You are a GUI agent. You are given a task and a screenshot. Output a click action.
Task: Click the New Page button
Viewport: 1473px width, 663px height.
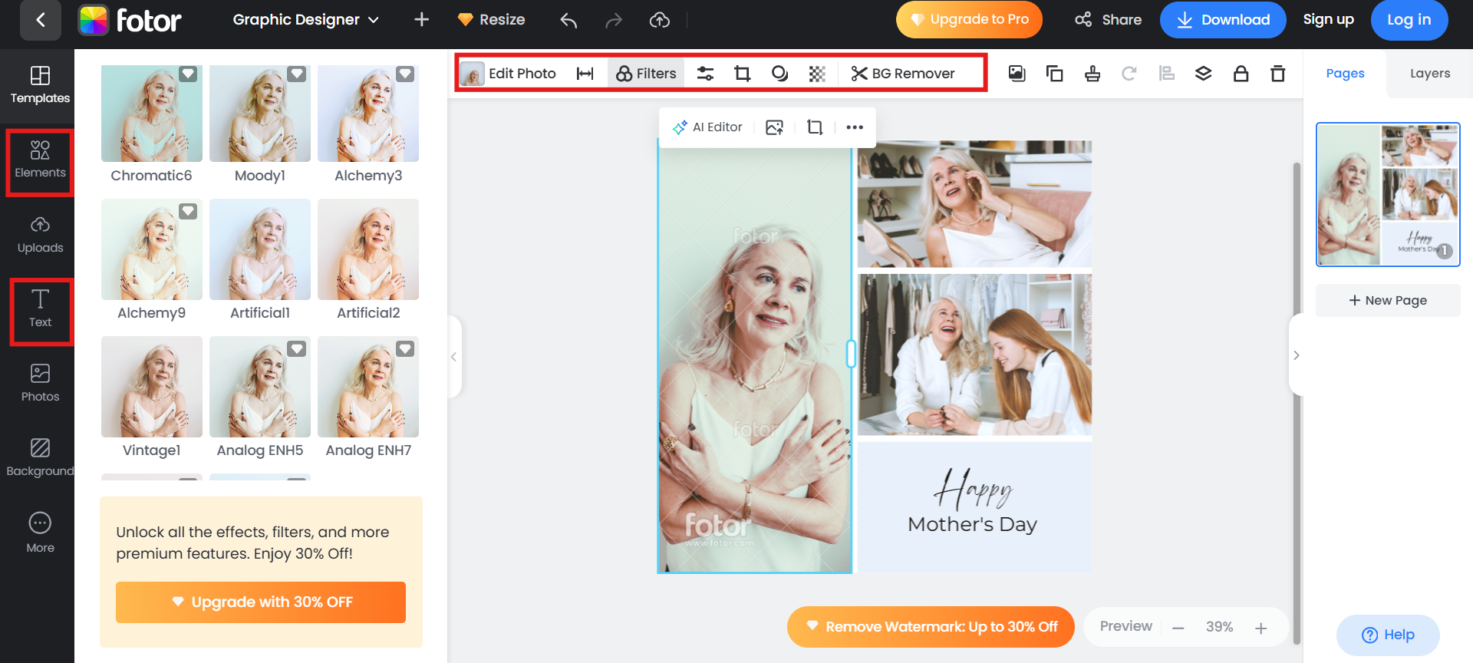[x=1388, y=301]
